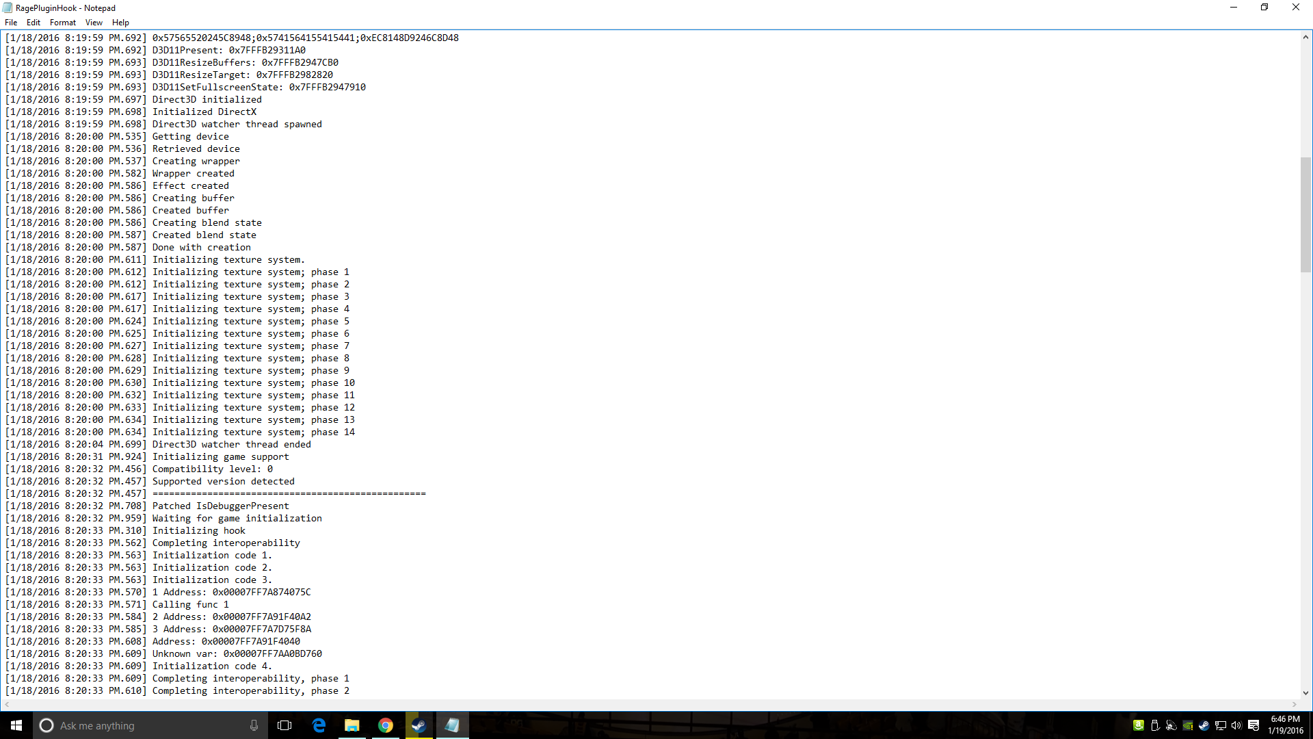Open the volume control in the tray
The height and width of the screenshot is (739, 1313).
tap(1236, 725)
